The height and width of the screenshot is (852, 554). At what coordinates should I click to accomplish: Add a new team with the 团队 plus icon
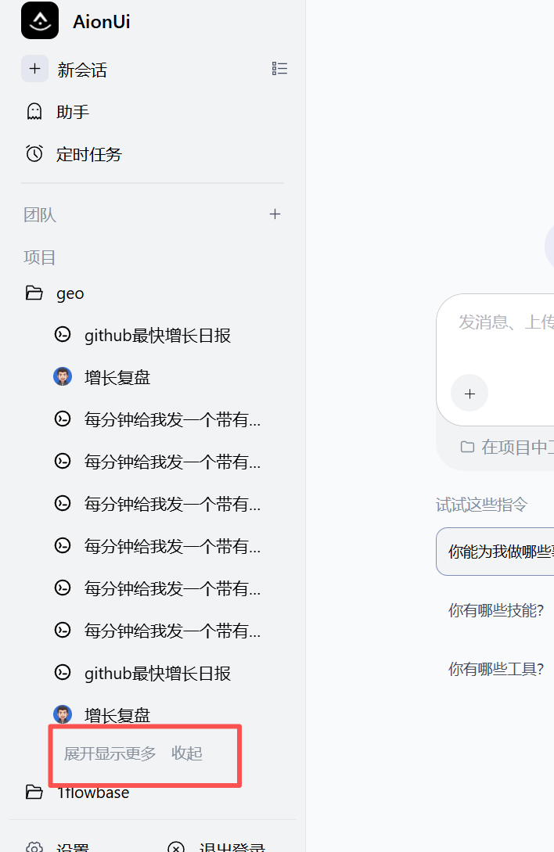[275, 214]
